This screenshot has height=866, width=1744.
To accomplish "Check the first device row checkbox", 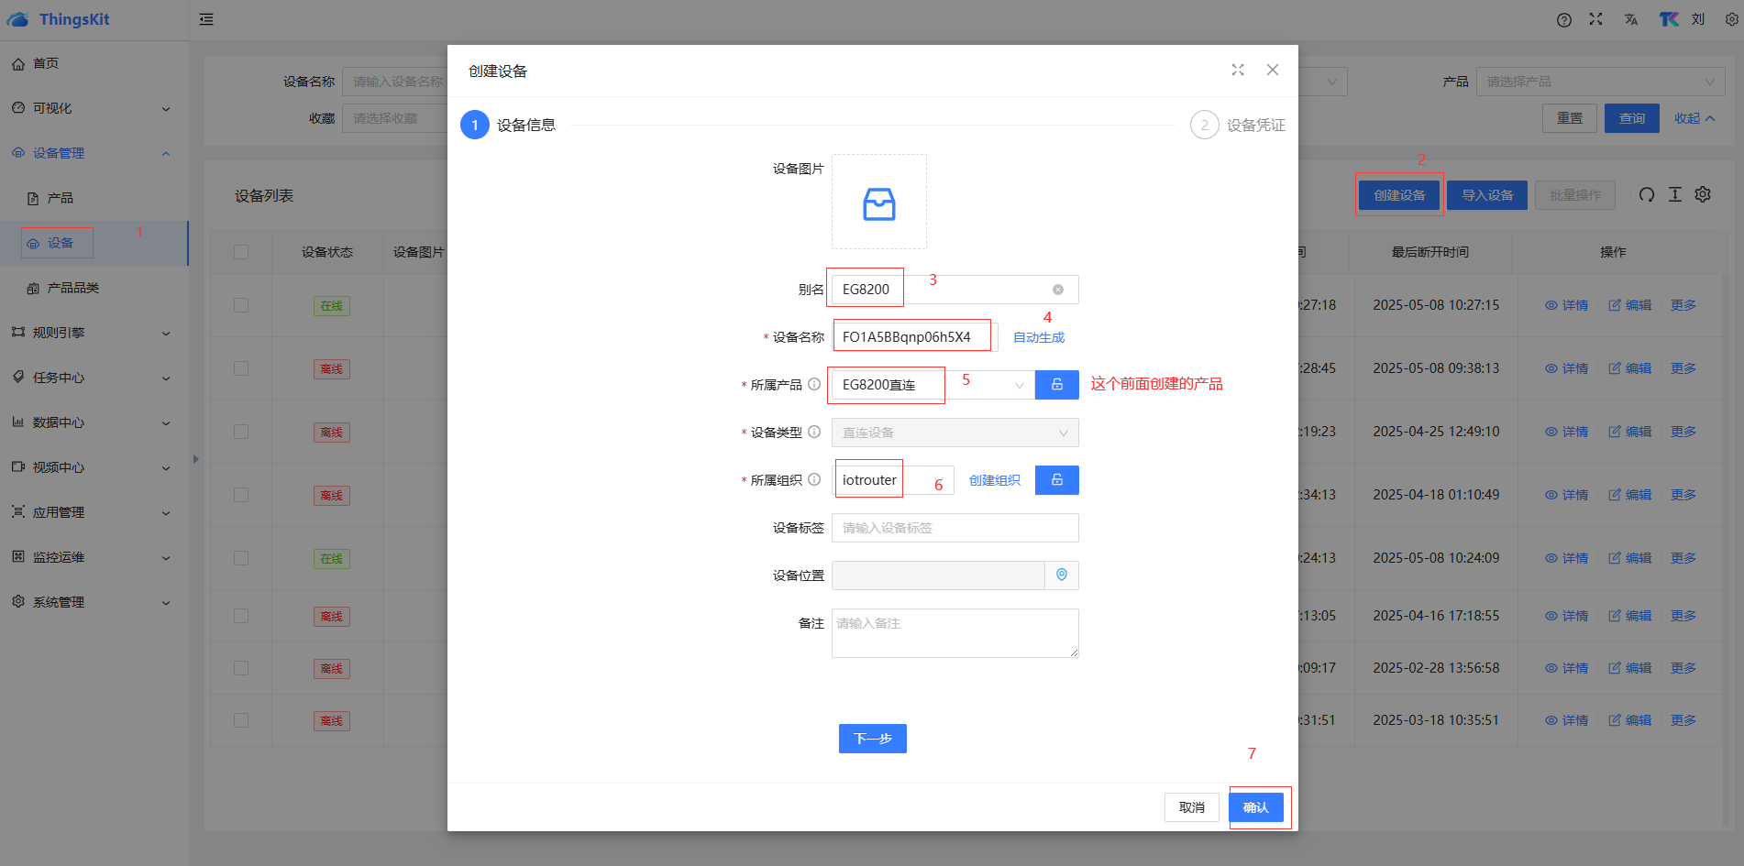I will pos(241,305).
